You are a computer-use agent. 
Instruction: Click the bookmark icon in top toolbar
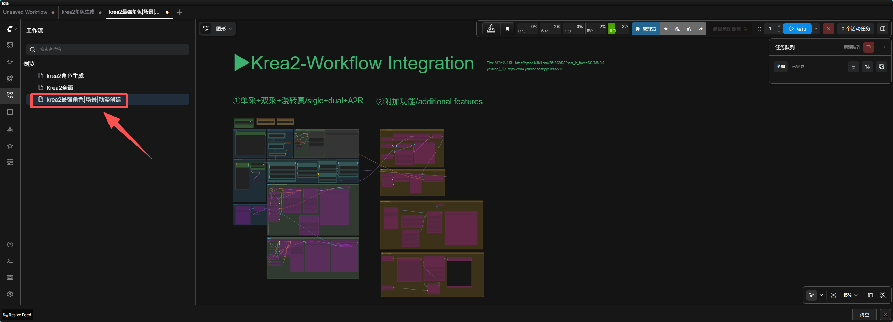507,29
